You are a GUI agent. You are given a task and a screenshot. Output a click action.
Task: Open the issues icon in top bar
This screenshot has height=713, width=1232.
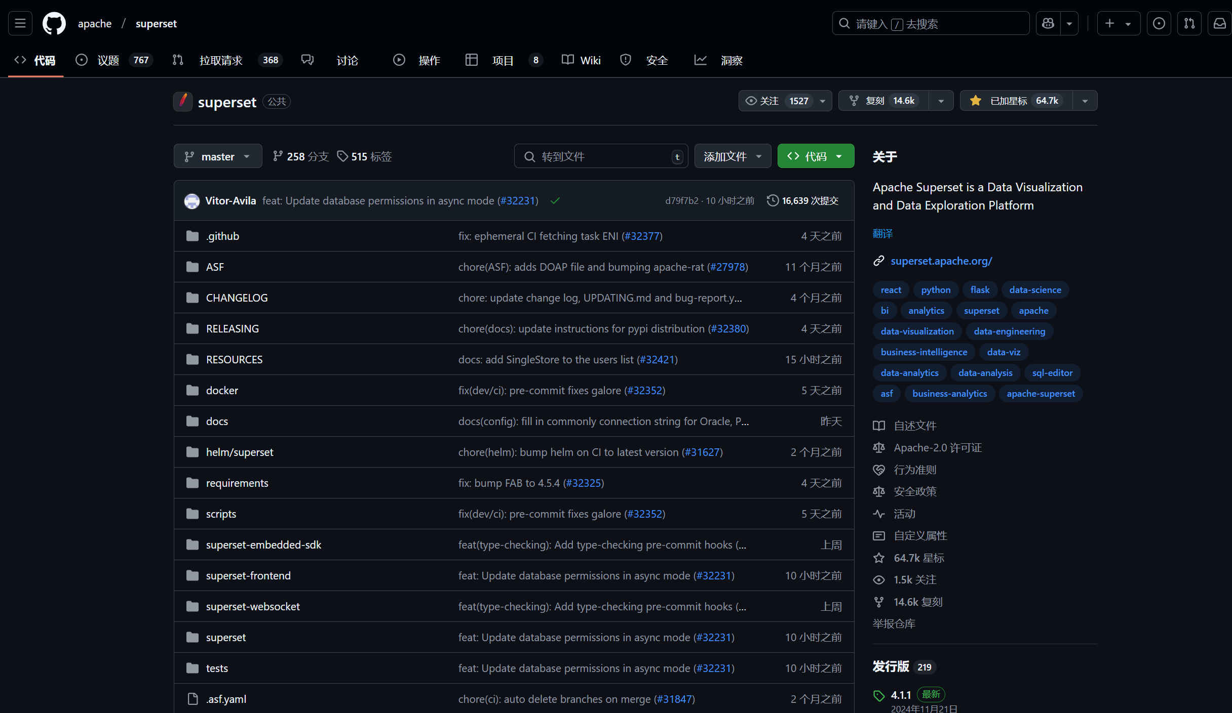[1159, 23]
